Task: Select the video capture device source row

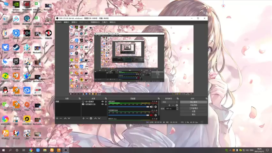Action: [x=94, y=104]
